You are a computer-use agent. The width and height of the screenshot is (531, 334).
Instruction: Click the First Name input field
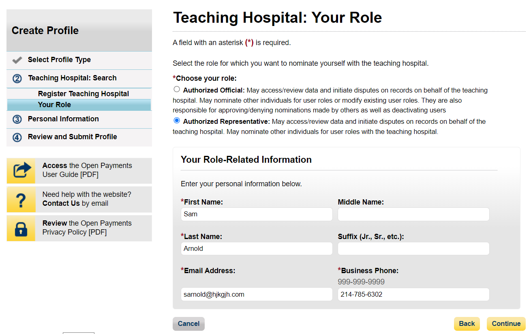pos(257,214)
